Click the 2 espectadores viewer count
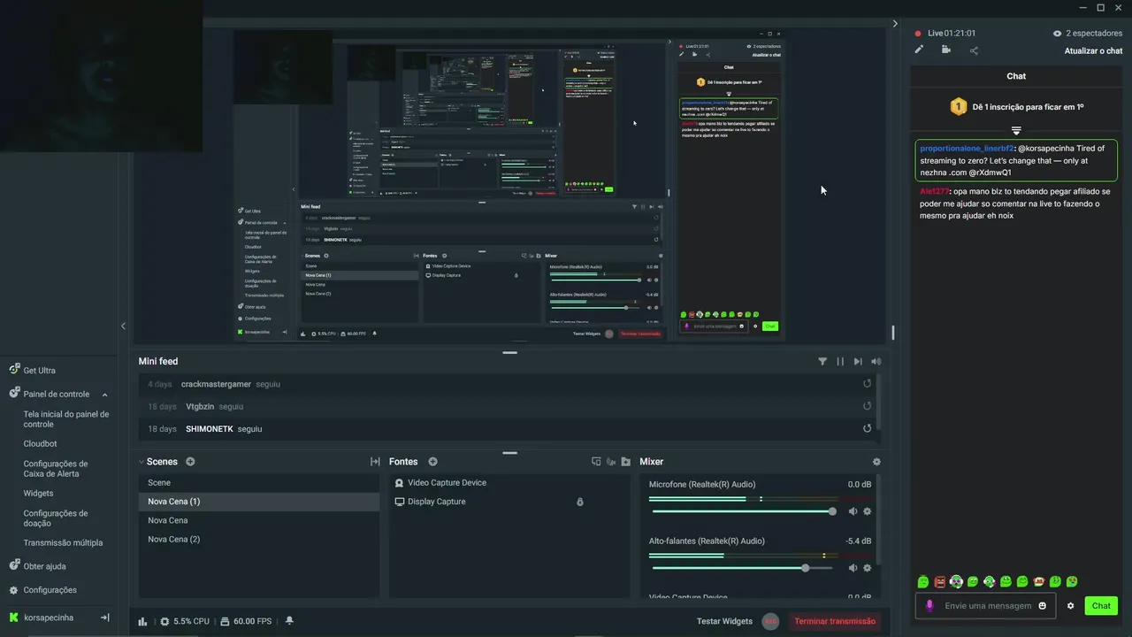The width and height of the screenshot is (1132, 637). click(x=1088, y=34)
